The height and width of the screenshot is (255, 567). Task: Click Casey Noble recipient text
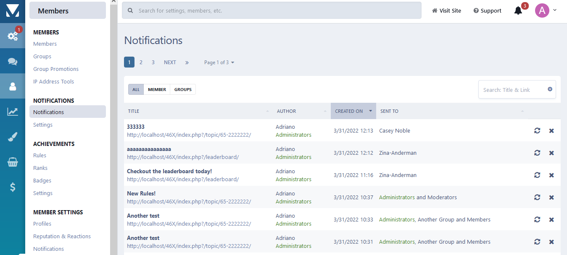coord(395,131)
